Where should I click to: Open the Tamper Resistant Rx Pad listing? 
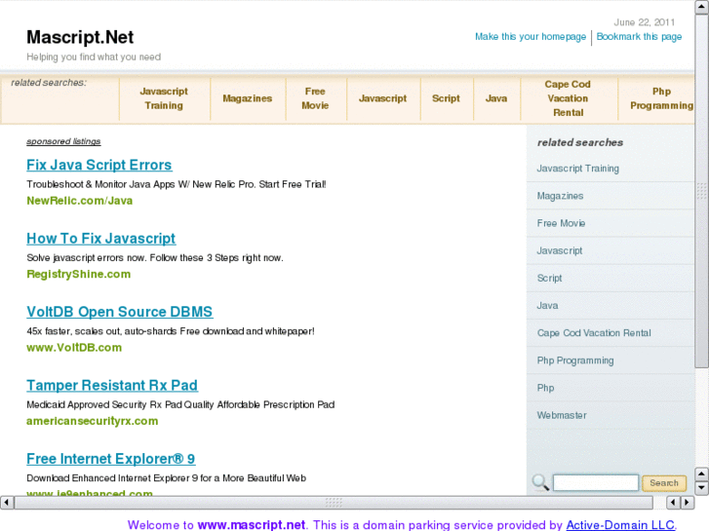112,386
